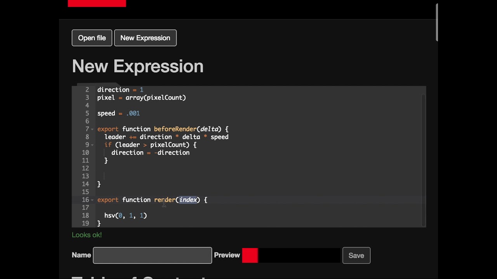
Task: Click the red pixel in the Preview strip
Action: pyautogui.click(x=250, y=255)
